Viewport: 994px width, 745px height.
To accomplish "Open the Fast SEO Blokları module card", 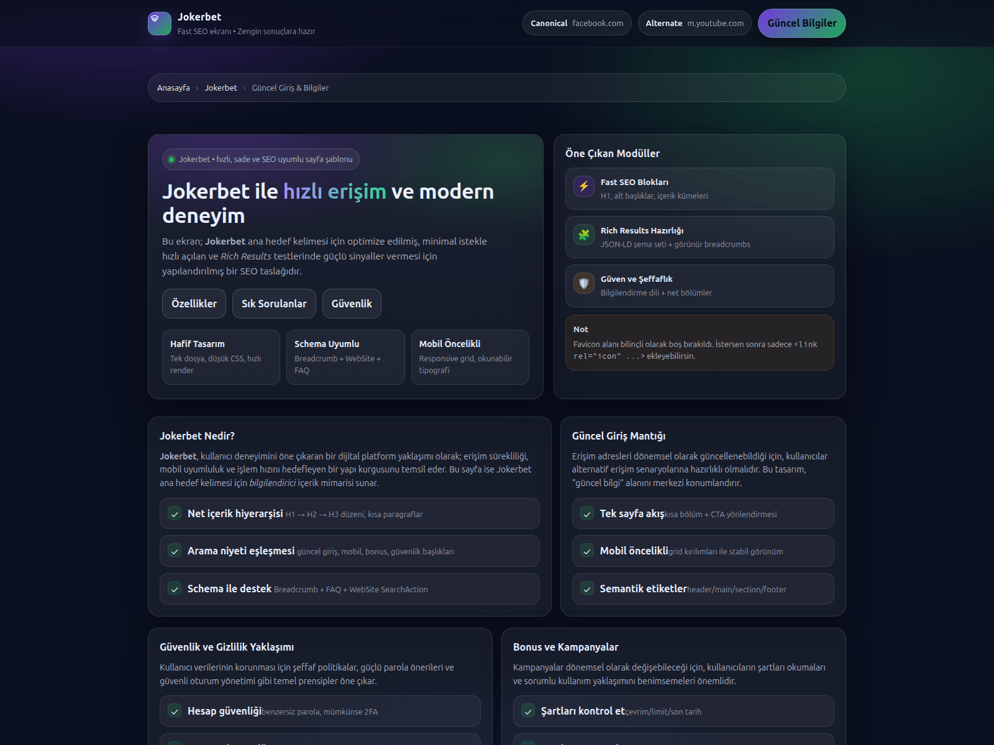I will click(700, 189).
